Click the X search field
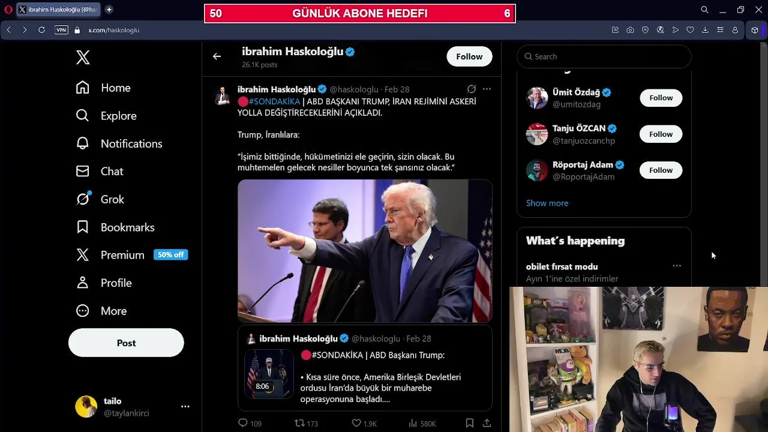 tap(604, 56)
